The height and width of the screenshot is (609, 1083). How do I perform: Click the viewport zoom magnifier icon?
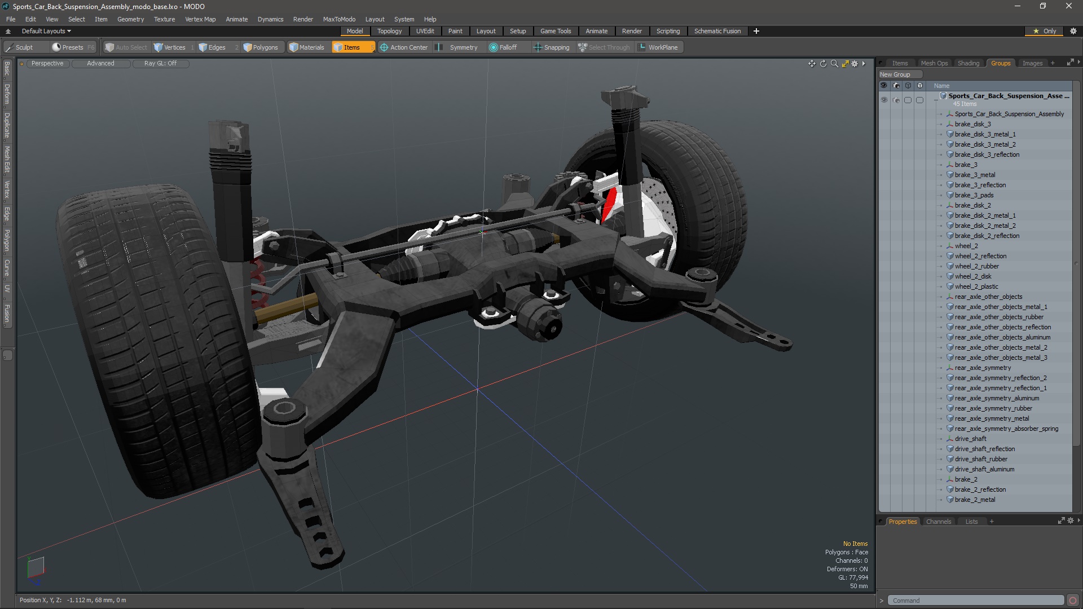[834, 64]
